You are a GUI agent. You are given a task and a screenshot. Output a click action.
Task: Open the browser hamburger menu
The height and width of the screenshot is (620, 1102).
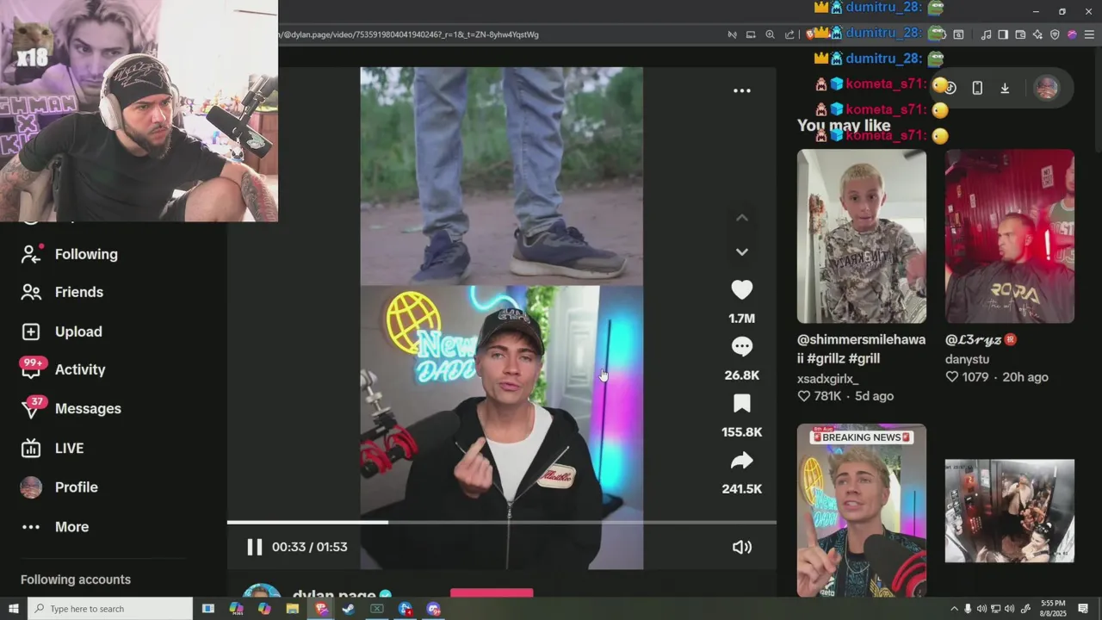1089,34
